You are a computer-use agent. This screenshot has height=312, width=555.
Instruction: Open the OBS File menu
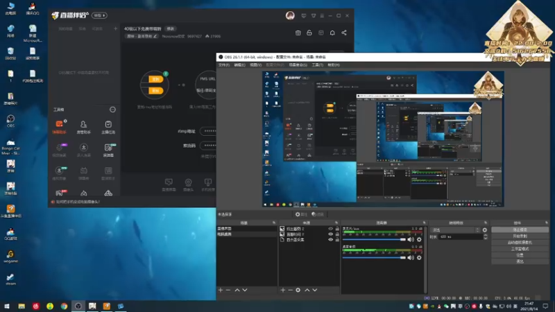pyautogui.click(x=223, y=65)
